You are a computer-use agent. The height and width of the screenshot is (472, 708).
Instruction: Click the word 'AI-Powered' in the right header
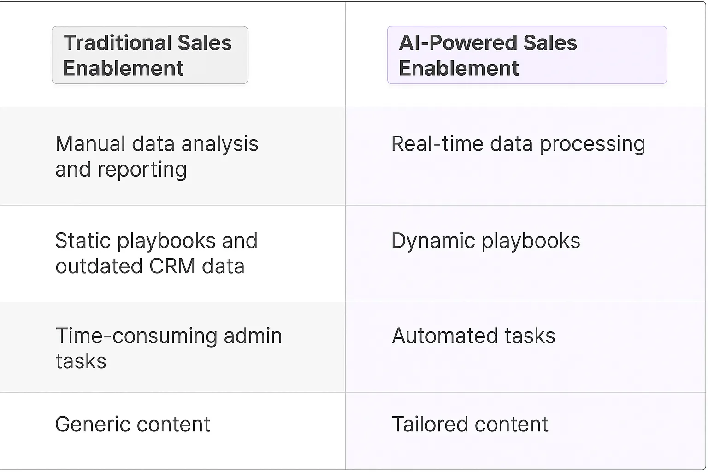[458, 43]
